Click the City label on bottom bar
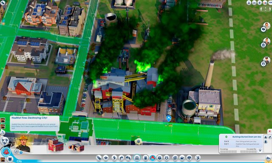Image resolution: width=272 pixels, height=163 pixels. click(x=19, y=161)
